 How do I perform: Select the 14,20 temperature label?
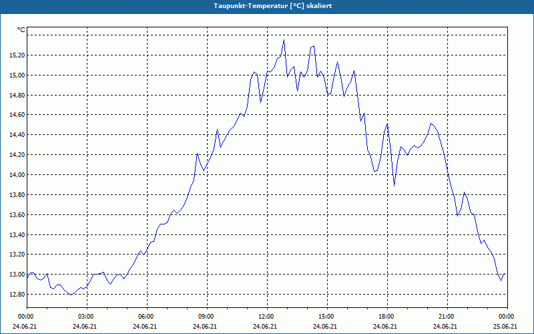point(17,155)
